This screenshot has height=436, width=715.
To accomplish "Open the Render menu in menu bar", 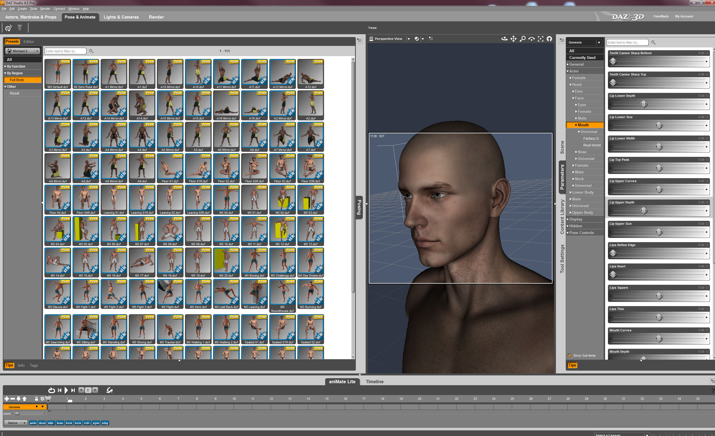I will coord(45,9).
